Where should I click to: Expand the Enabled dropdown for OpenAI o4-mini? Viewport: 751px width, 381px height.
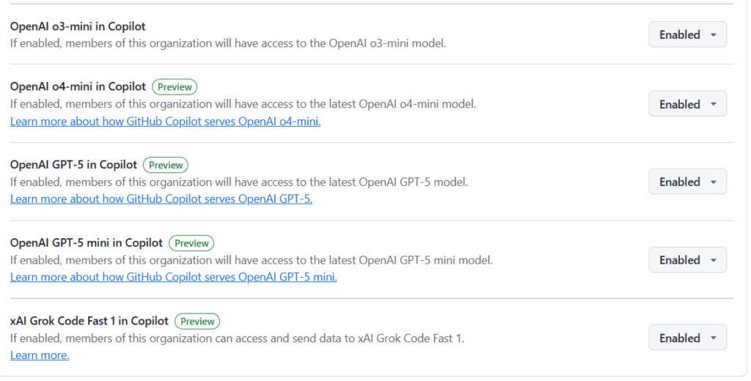click(687, 104)
